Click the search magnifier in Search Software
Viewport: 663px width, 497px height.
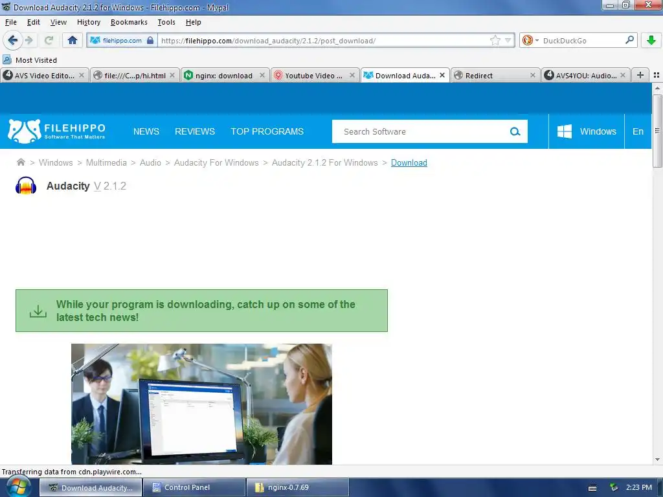tap(515, 131)
